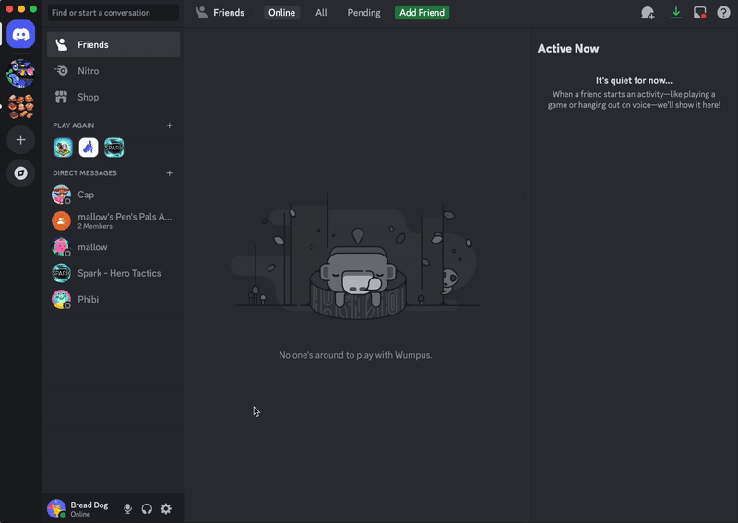
Task: Click the Bread Dog username in user panel
Action: coord(89,505)
